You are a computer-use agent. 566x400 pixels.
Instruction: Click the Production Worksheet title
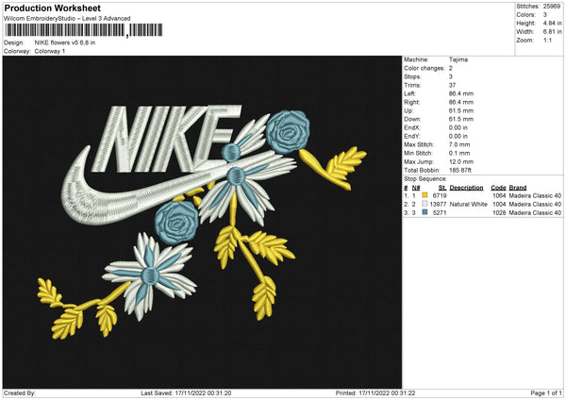(x=53, y=8)
